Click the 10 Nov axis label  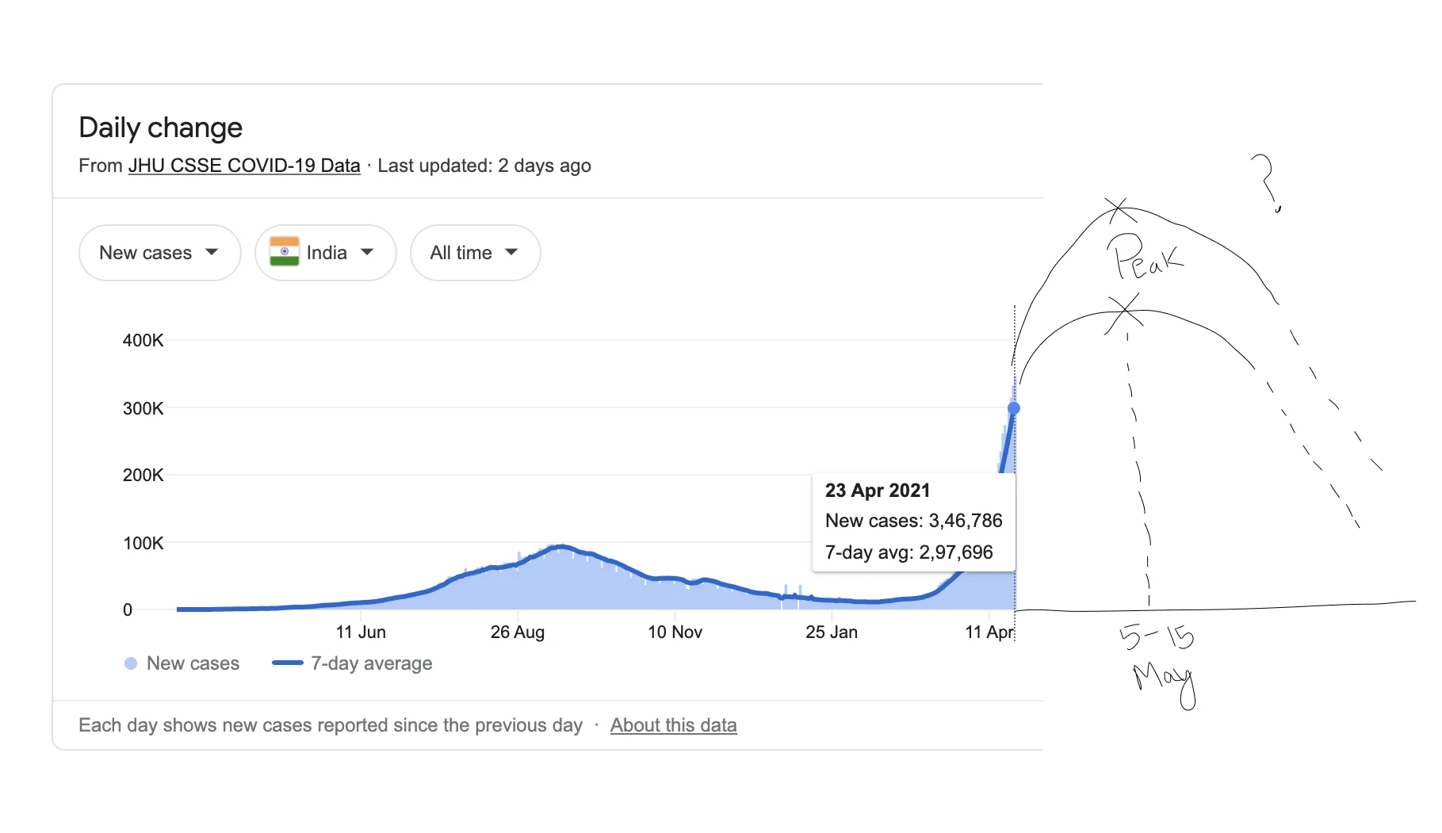[675, 632]
